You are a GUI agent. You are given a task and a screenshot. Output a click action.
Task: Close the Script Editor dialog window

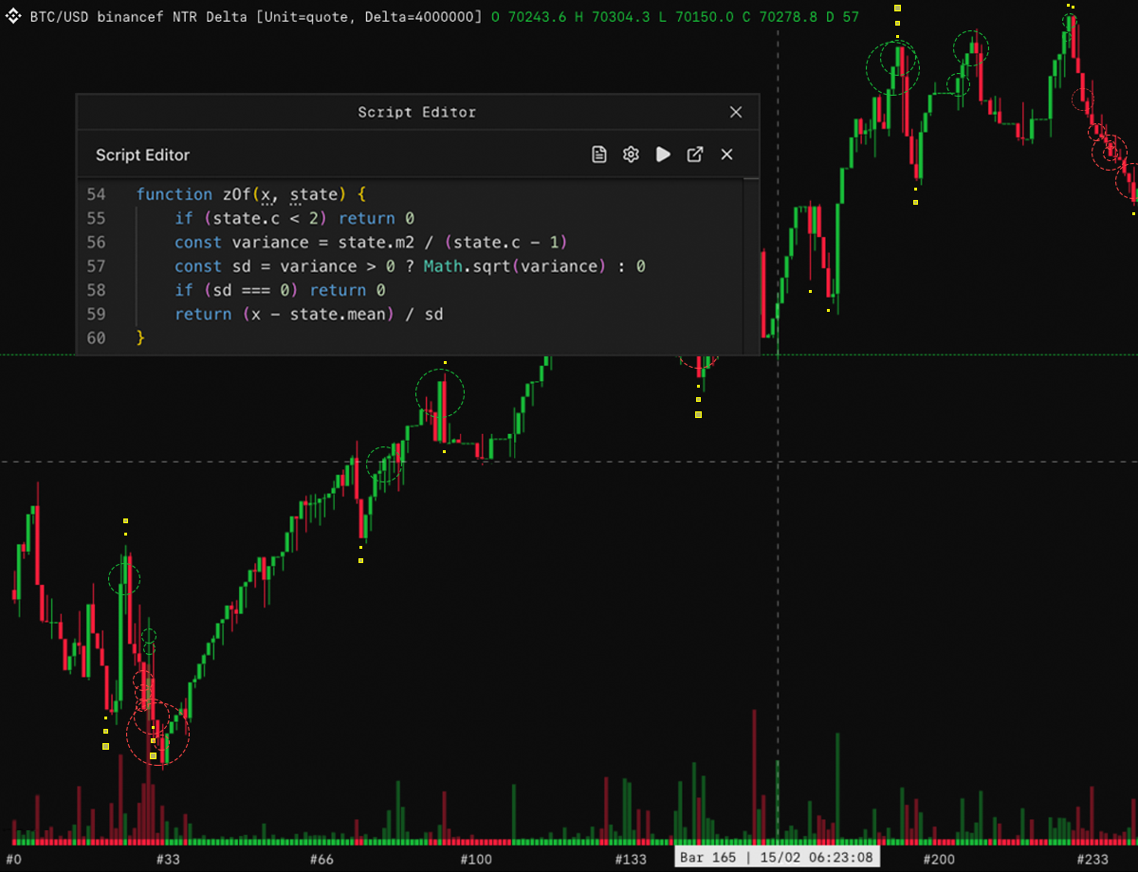[736, 112]
